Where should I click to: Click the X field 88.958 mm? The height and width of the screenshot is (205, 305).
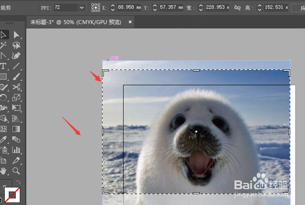pos(129,8)
